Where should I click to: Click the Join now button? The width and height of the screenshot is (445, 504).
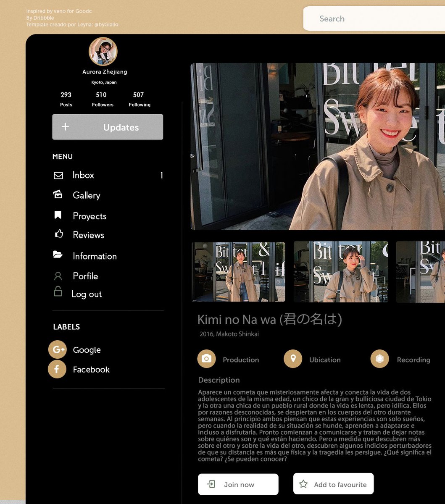pyautogui.click(x=238, y=484)
